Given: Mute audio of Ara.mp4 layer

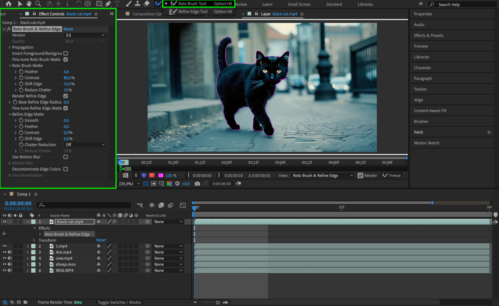Looking at the screenshot, I should click(10, 252).
